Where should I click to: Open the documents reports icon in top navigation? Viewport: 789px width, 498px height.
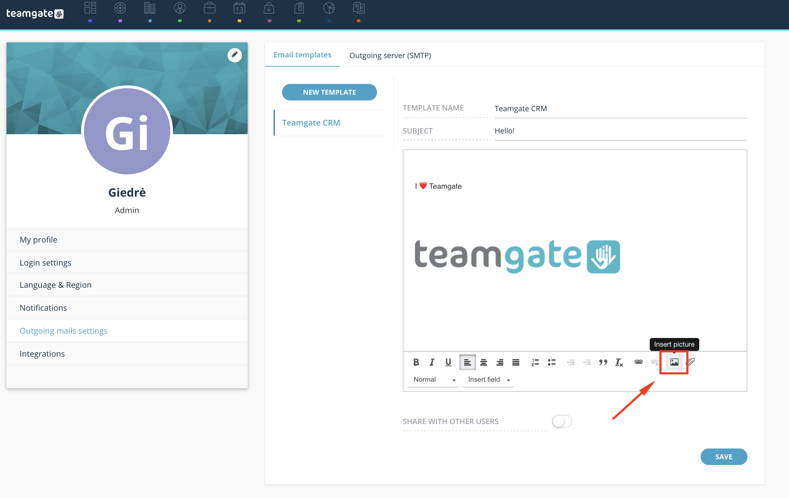coord(359,8)
